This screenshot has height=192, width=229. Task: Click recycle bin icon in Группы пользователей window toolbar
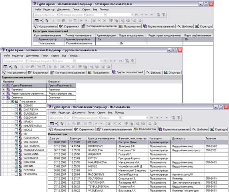(16, 67)
